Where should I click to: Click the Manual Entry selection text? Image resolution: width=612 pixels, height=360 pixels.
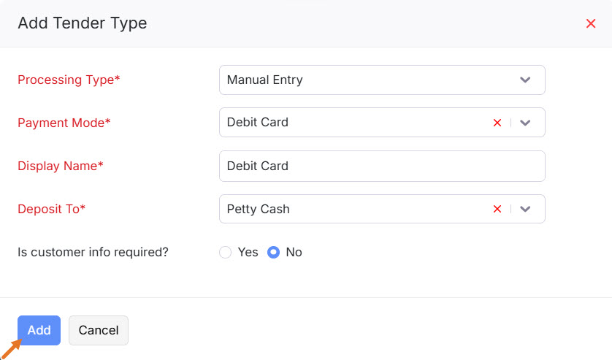click(x=265, y=80)
